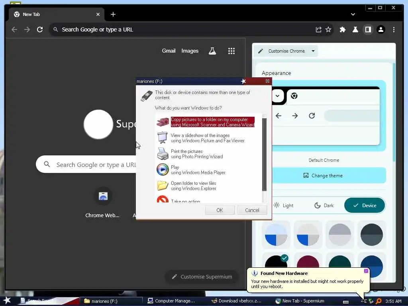Click the new tab page search box
Viewport: 408px width, 306px height.
(x=86, y=165)
